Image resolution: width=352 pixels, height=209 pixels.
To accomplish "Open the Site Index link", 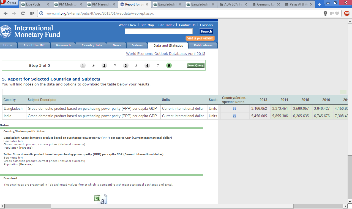I will [x=167, y=25].
